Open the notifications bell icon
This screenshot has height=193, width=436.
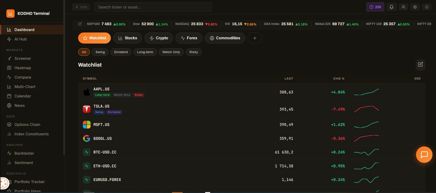pos(391,7)
